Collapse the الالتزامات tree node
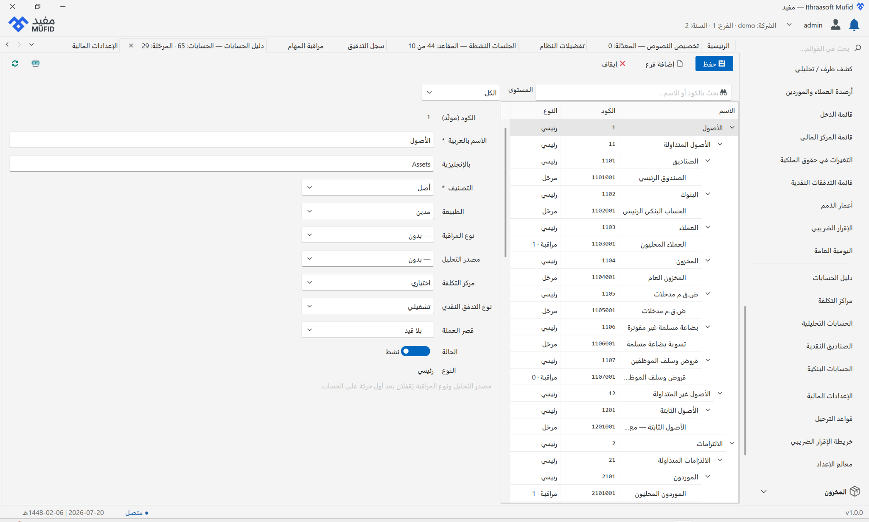The height and width of the screenshot is (522, 869). (732, 443)
